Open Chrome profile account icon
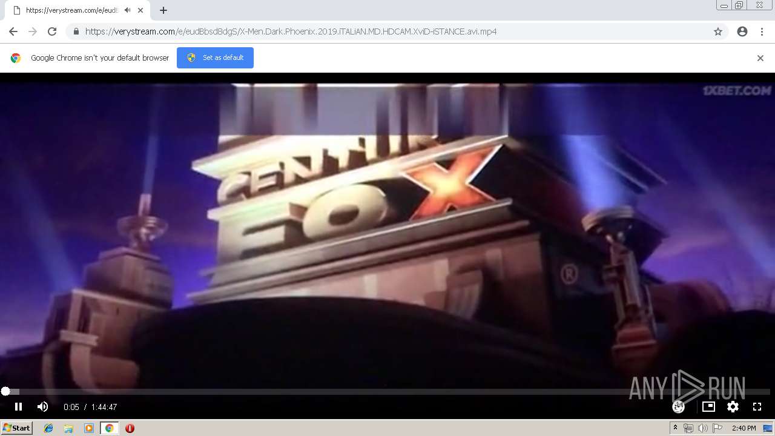This screenshot has height=436, width=775. point(742,31)
